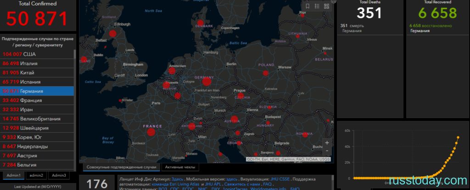Zoom out the map with minus button
This screenshot has width=470, height=190.
click(327, 151)
